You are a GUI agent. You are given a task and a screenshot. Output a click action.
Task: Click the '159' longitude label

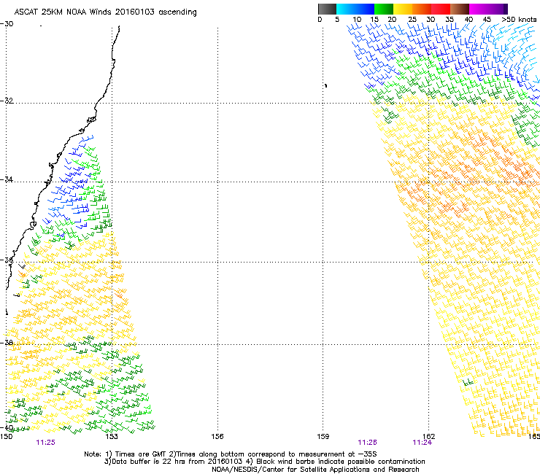323,437
